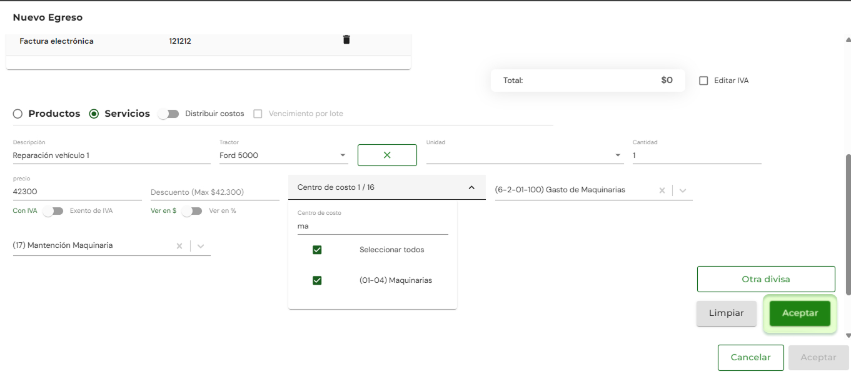The height and width of the screenshot is (374, 851).
Task: Check the Vencimiento por lote box
Action: click(258, 114)
